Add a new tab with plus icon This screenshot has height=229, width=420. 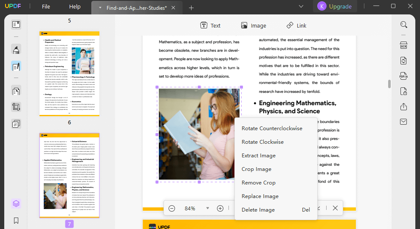coord(191,8)
